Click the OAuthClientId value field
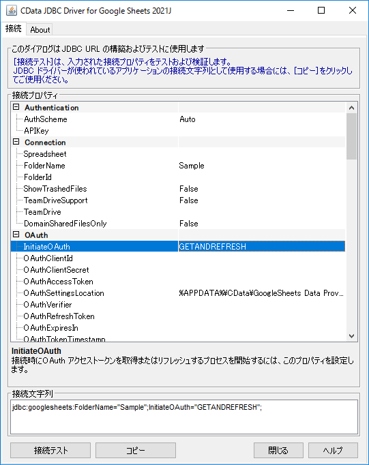 [x=262, y=258]
